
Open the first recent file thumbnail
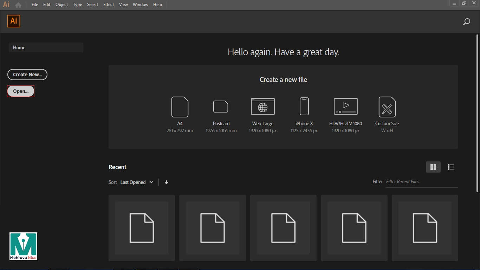[142, 228]
